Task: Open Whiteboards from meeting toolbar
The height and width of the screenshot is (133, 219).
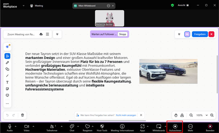Action: (159, 128)
